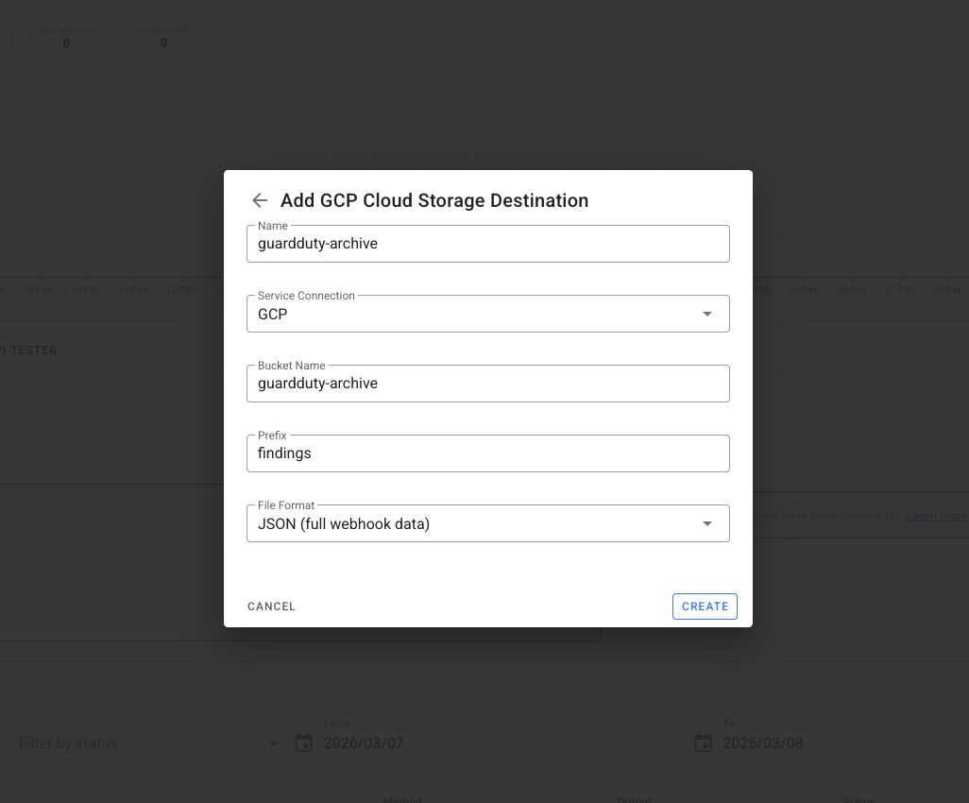Go back using the dialog's arrow icon

point(260,200)
